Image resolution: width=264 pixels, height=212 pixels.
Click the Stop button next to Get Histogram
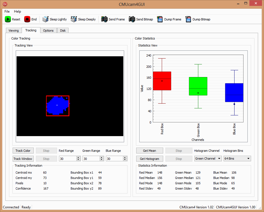[179, 159]
